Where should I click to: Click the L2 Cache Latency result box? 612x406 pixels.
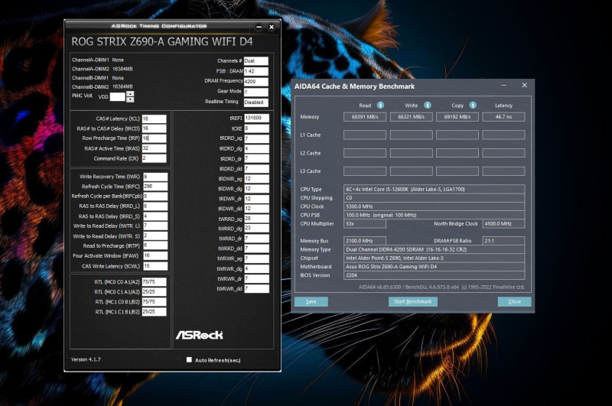coord(503,153)
